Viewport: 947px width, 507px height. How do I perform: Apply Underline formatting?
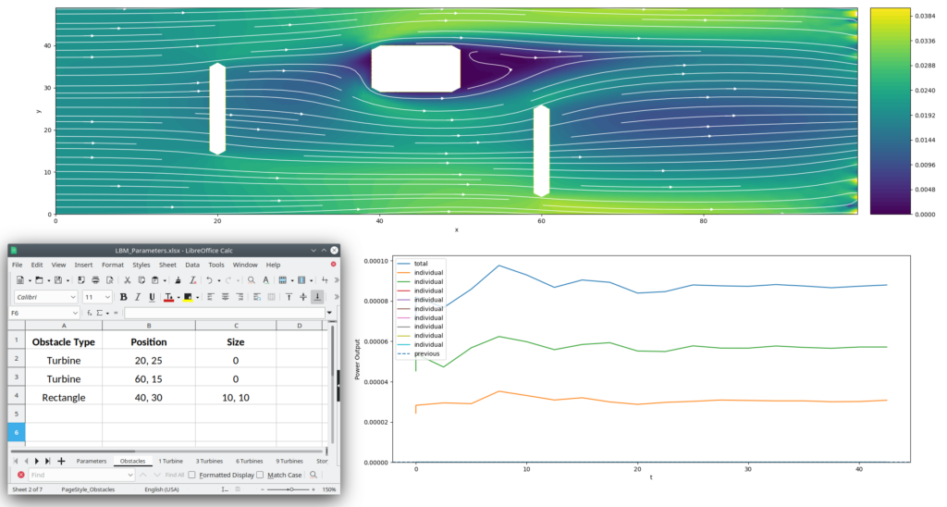(x=151, y=297)
